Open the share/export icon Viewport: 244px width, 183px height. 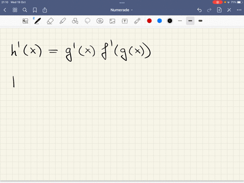[x=45, y=10]
